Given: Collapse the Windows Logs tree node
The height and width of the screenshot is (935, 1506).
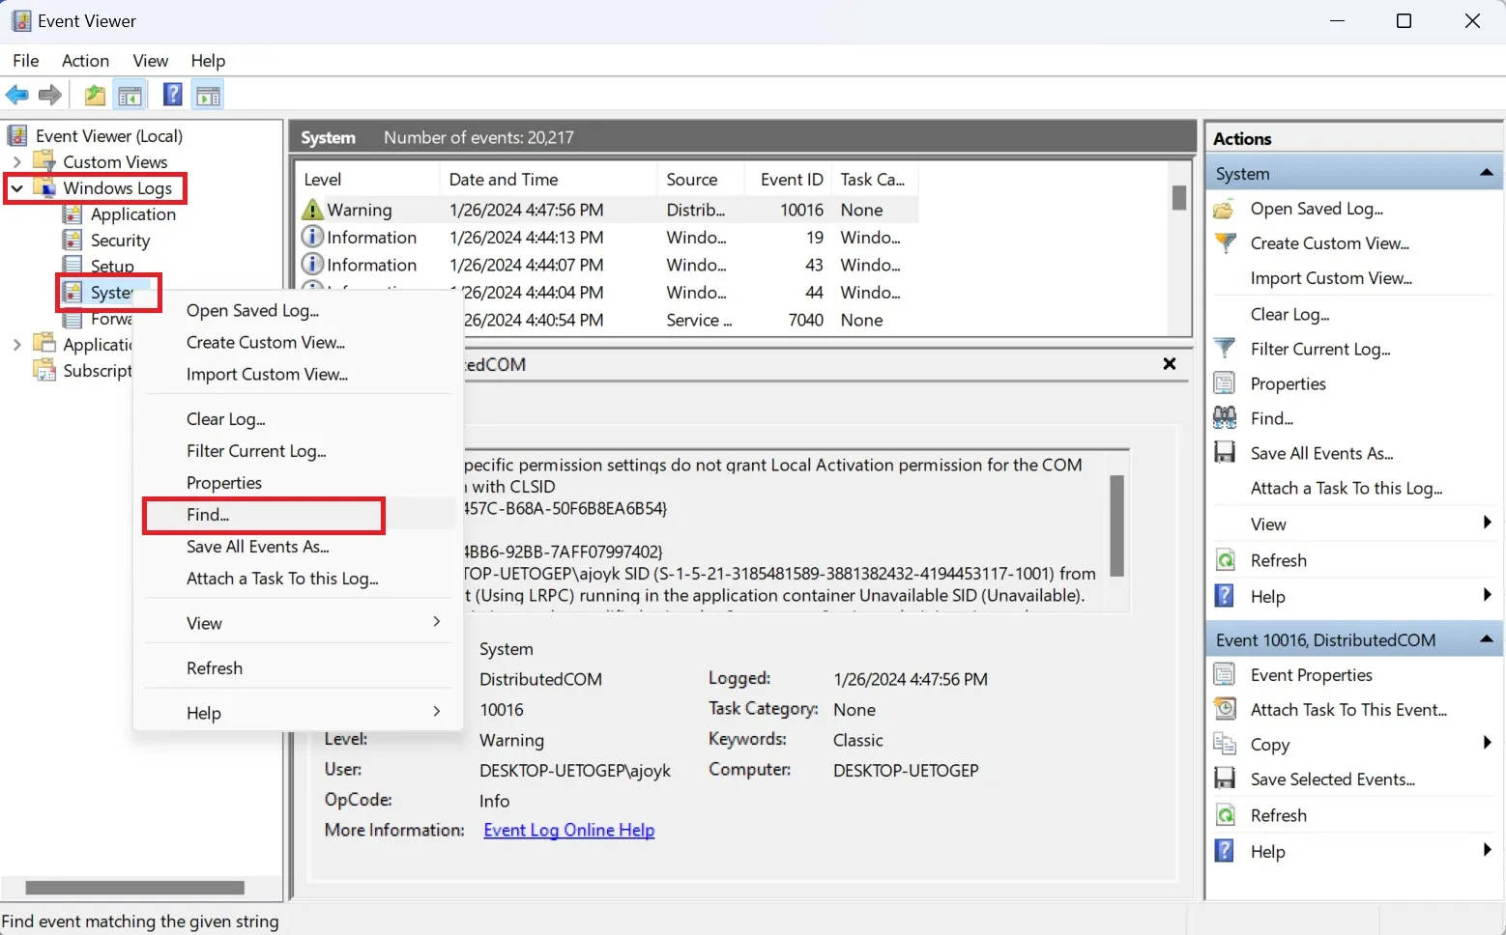Looking at the screenshot, I should click(x=17, y=188).
